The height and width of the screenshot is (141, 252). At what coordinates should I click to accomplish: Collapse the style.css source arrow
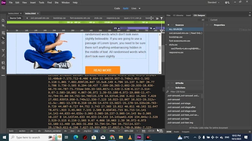click(166, 45)
